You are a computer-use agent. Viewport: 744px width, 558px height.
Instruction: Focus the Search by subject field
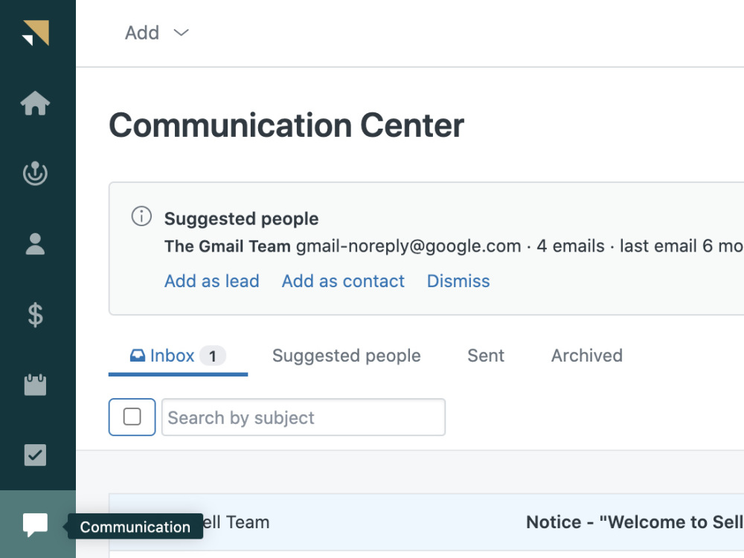click(x=304, y=417)
